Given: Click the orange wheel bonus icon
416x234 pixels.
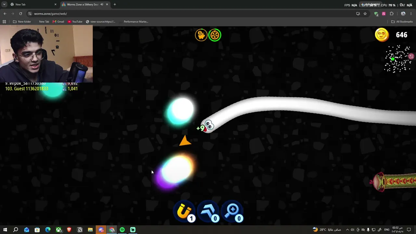Looking at the screenshot, I should pyautogui.click(x=215, y=35).
